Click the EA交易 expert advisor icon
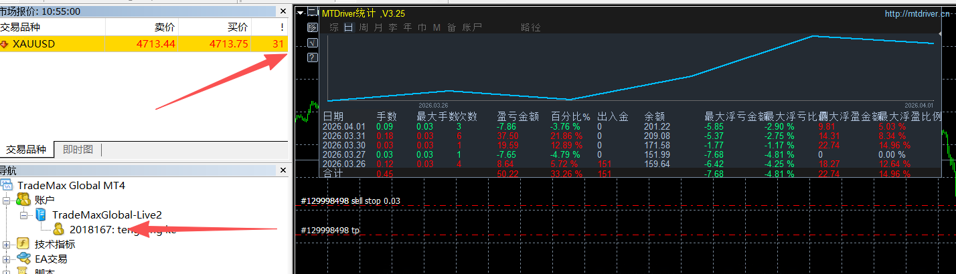 [25, 259]
